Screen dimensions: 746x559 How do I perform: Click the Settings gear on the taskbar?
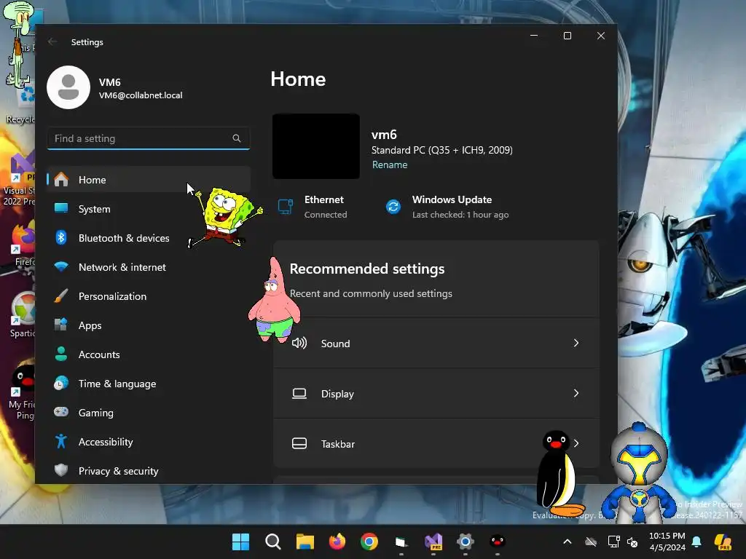[466, 542]
